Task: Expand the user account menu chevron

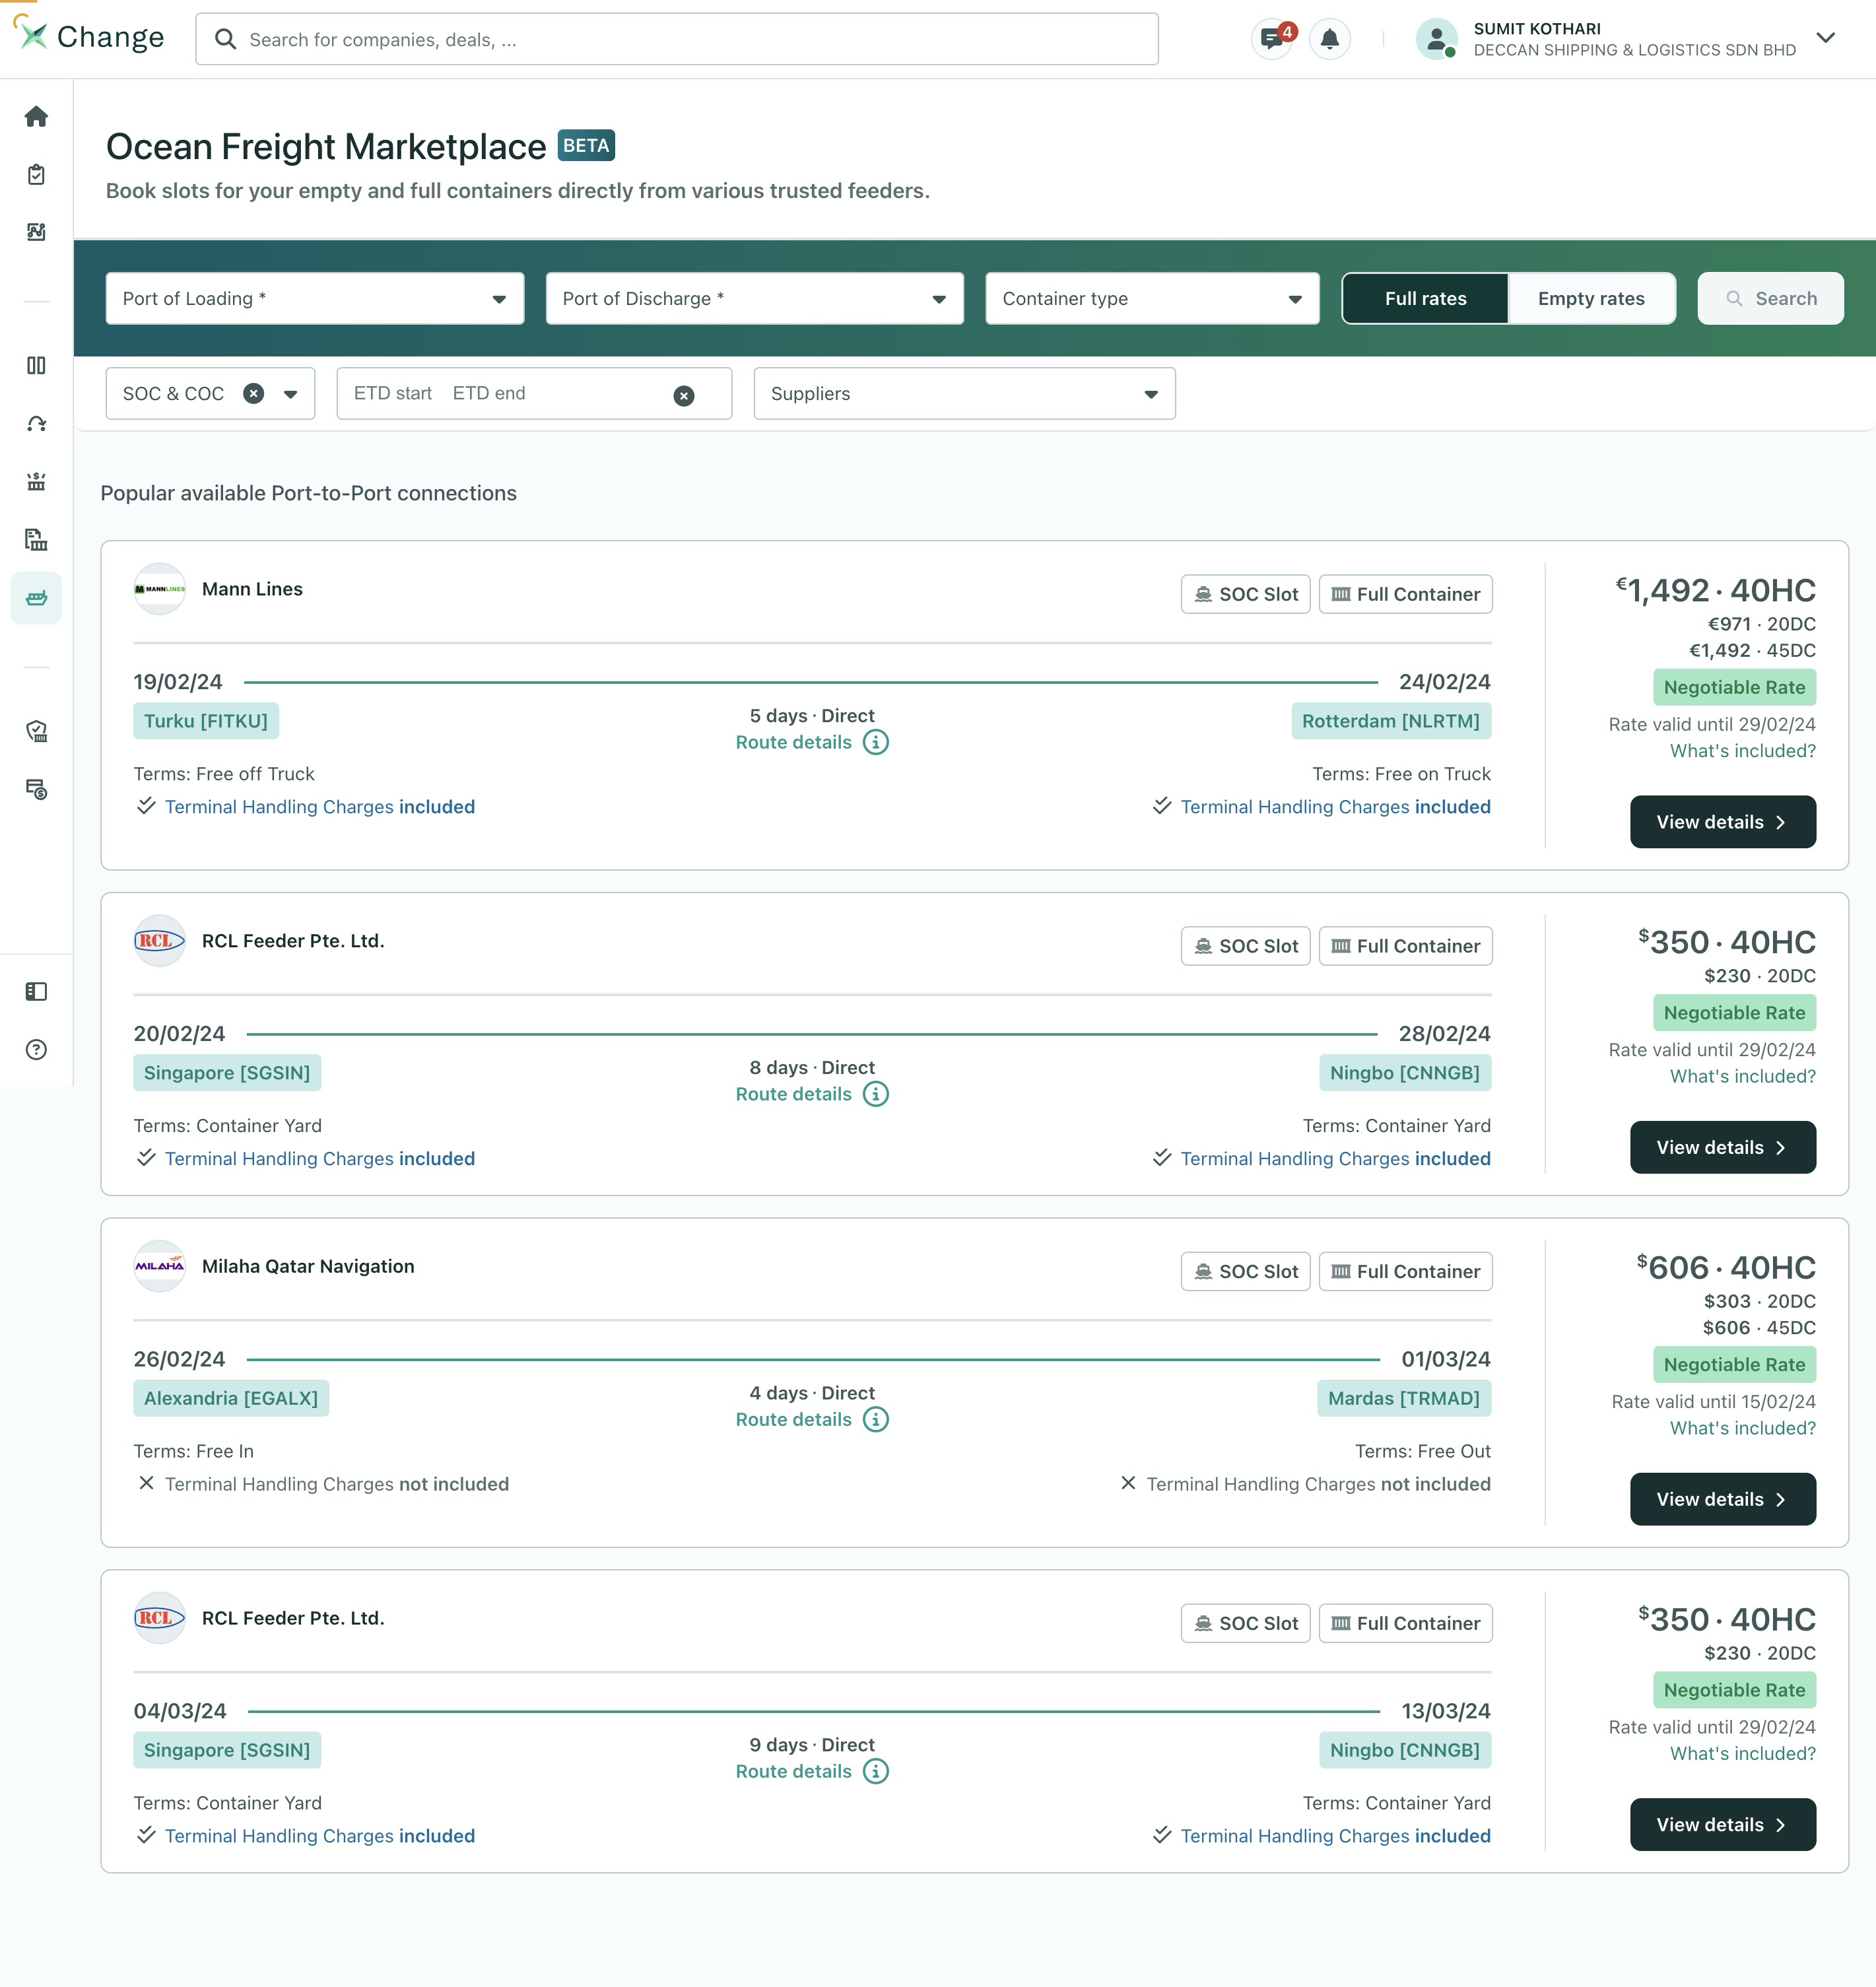Action: click(1825, 38)
